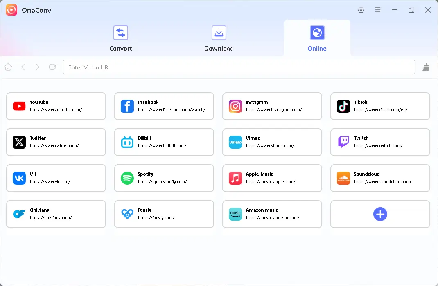Open the Facebook site tile

pyautogui.click(x=164, y=106)
